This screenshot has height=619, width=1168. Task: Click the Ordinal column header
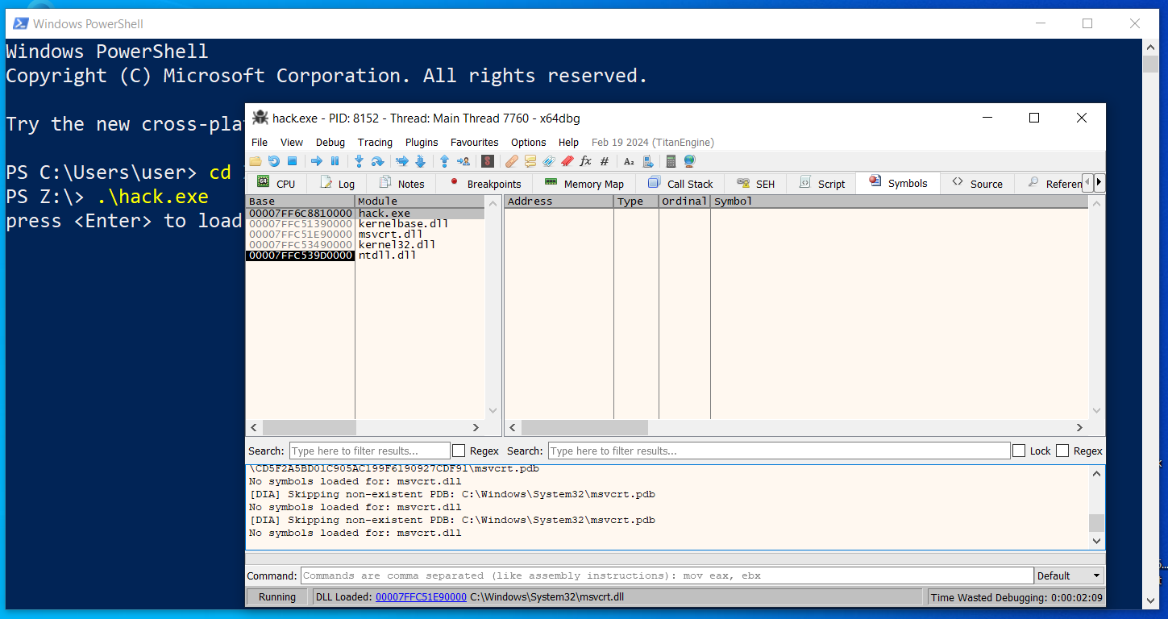click(684, 201)
